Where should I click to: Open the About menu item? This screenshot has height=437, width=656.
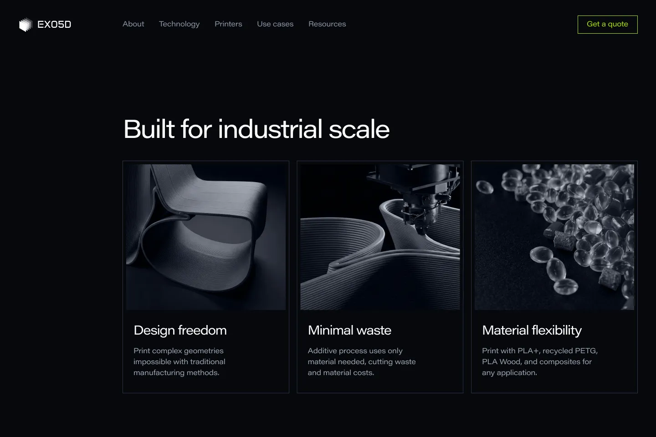click(x=133, y=24)
